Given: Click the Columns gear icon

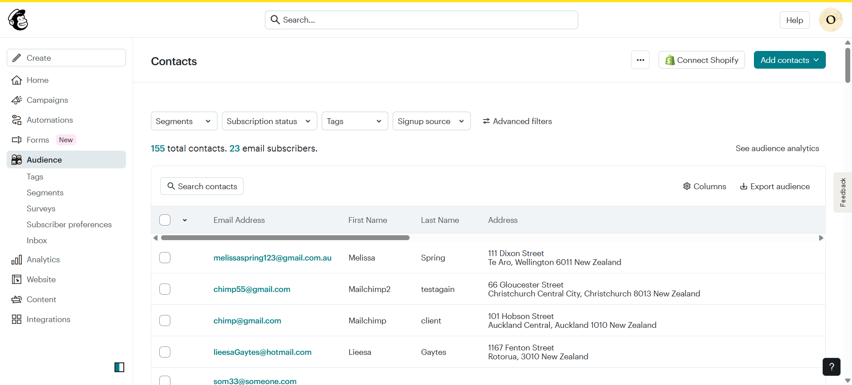Looking at the screenshot, I should 687,187.
